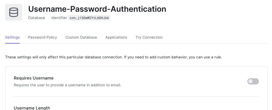Image resolution: width=272 pixels, height=110 pixels.
Task: Switch to the Password Policy tab
Action: [x=42, y=37]
